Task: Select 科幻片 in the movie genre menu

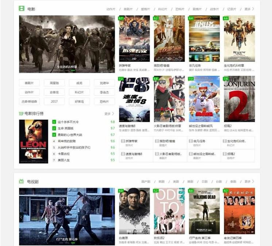Action: (x=162, y=9)
